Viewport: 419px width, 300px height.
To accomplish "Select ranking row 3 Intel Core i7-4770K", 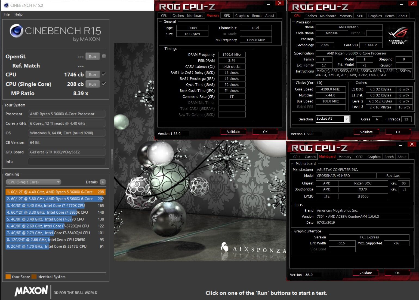I will coord(55,205).
